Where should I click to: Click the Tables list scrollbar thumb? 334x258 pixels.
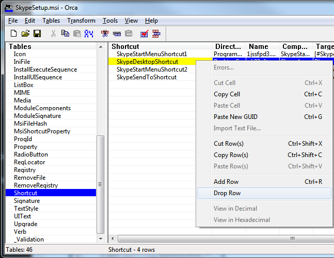point(100,184)
